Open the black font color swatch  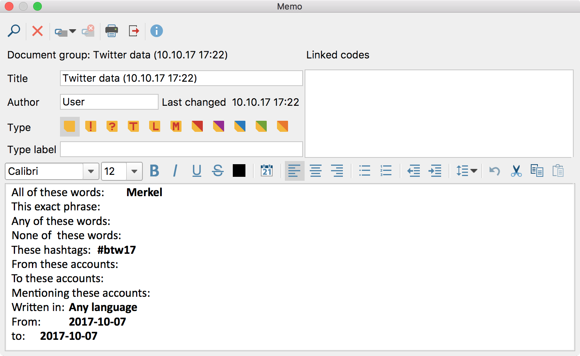(x=239, y=171)
